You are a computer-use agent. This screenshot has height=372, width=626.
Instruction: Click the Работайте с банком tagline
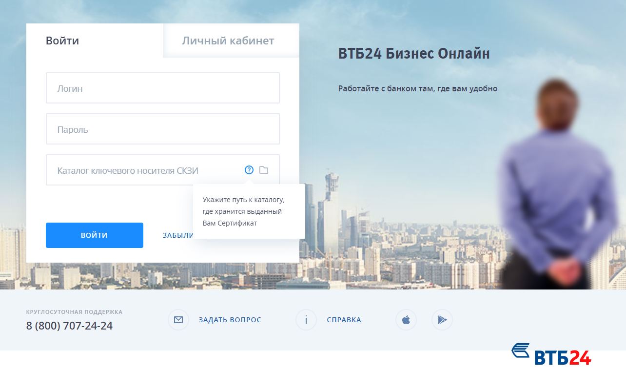pyautogui.click(x=418, y=89)
